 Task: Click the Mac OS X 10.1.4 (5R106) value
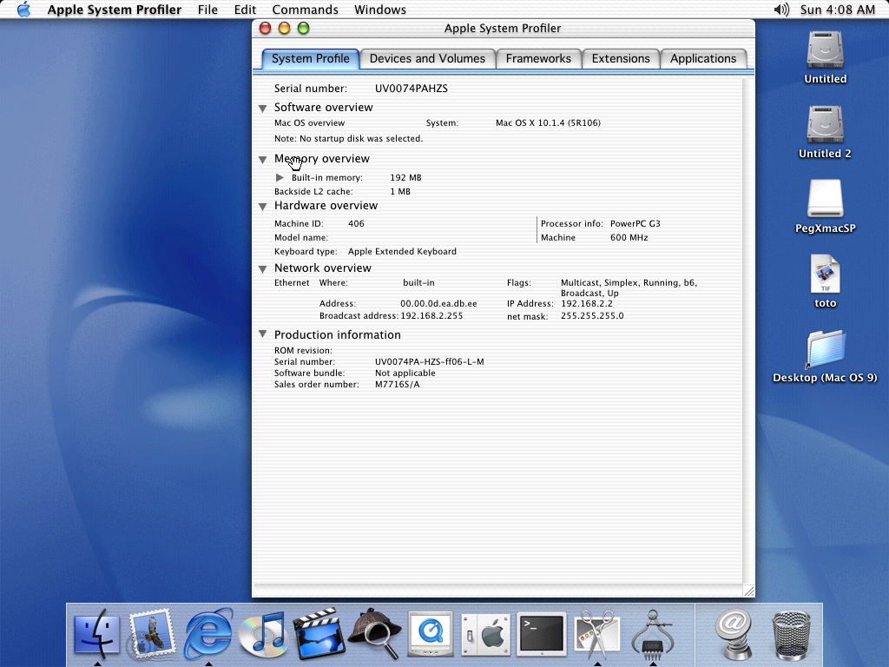549,123
